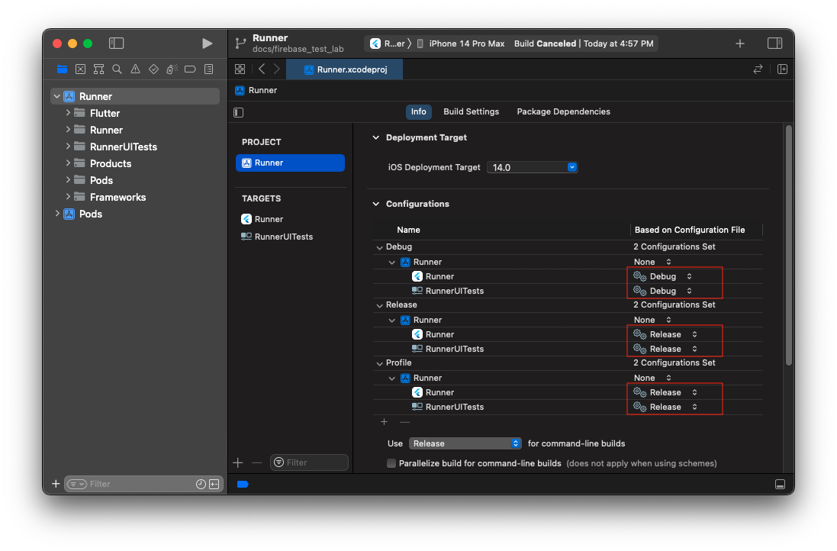Image resolution: width=837 pixels, height=551 pixels.
Task: Change Profile Runner target configuration file
Action: (665, 392)
